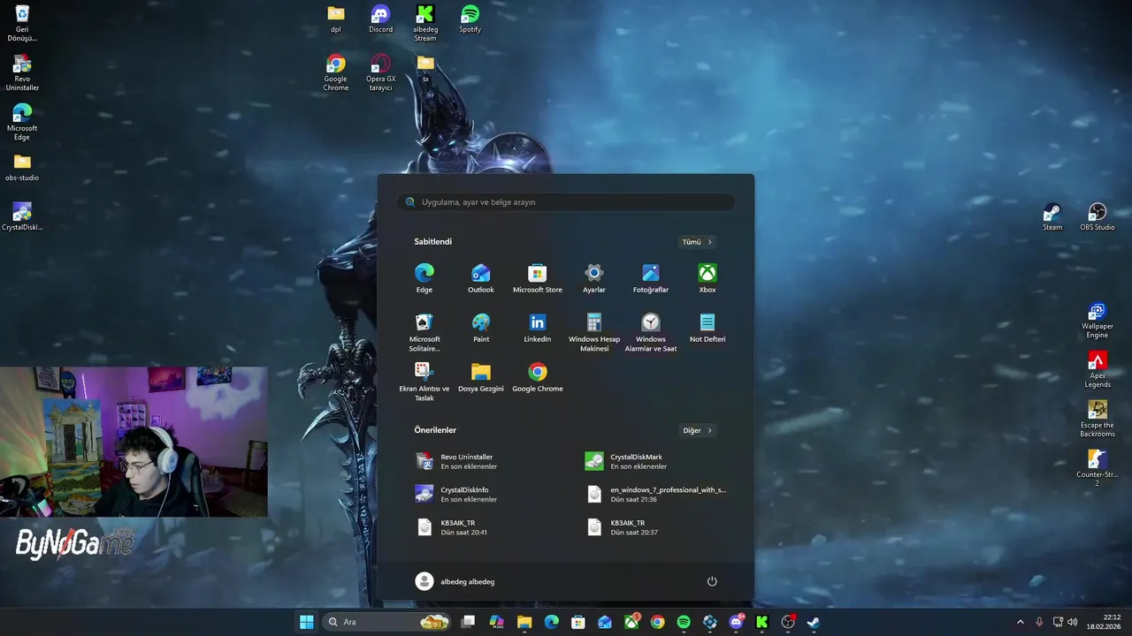Start Microsoft Solitaire from pinned apps
1132x636 pixels.
(424, 332)
